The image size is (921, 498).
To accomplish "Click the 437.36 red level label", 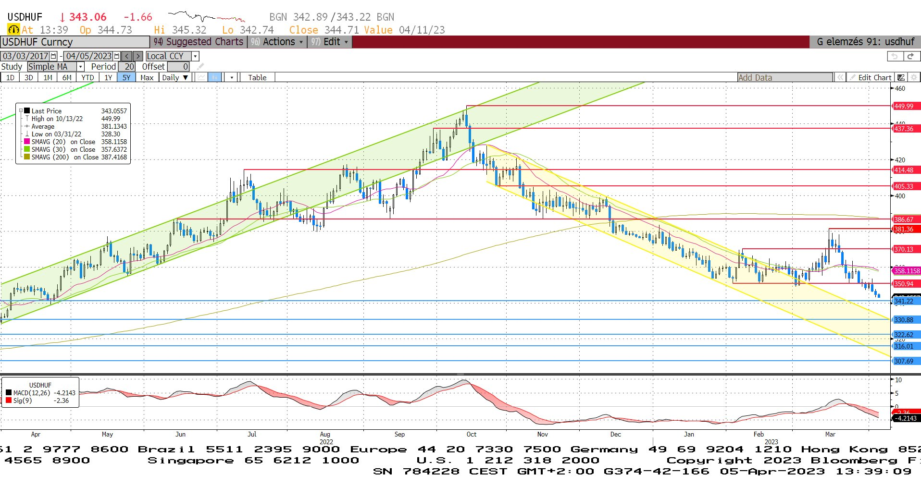I will [906, 129].
